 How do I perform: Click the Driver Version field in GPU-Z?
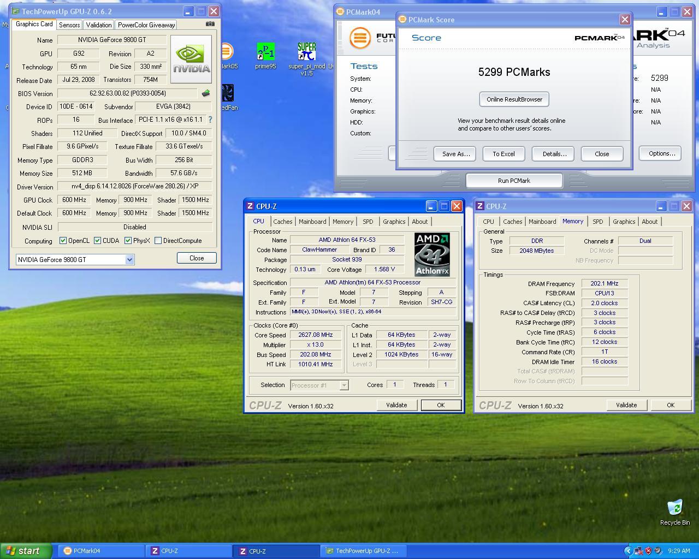point(135,187)
